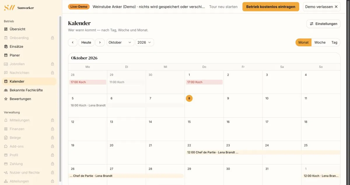Viewport: 350px width, 185px height.
Task: Switch to Tag view
Action: (334, 42)
